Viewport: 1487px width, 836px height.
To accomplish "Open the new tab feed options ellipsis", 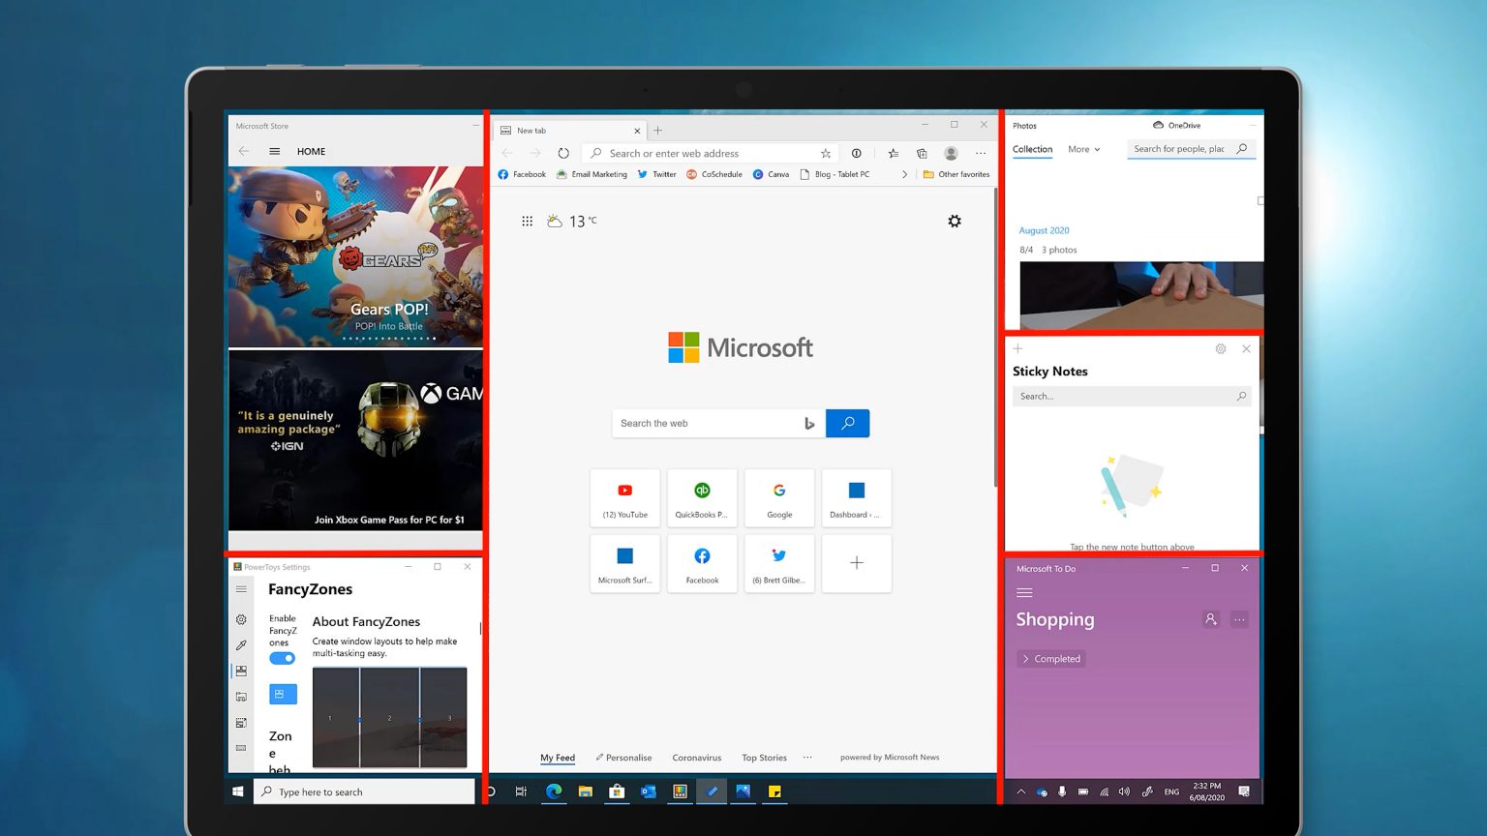I will pyautogui.click(x=807, y=758).
